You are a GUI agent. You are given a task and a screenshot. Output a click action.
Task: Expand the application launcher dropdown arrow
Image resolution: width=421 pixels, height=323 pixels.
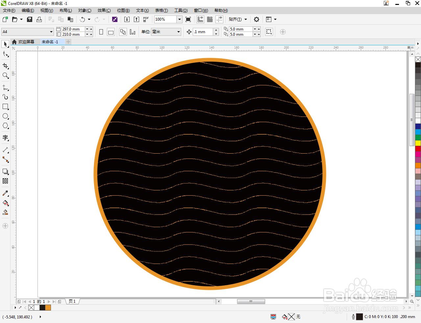pyautogui.click(x=275, y=19)
